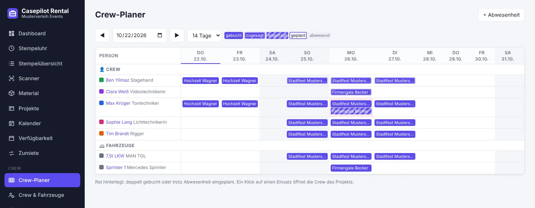Open Max Krüger's Hochzeit Wagner on 23.10.
Screen dimensions: 535x208
coord(240,104)
